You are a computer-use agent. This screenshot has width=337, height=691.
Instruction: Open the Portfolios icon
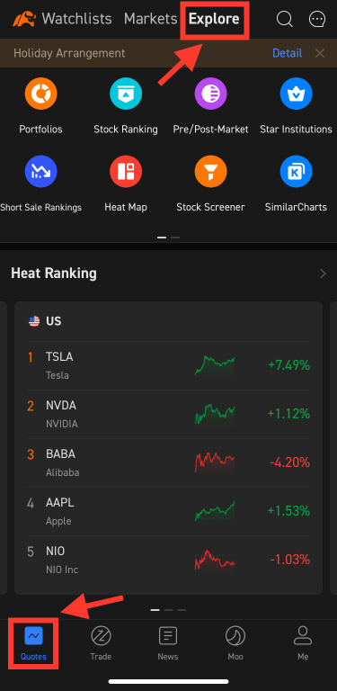41,94
